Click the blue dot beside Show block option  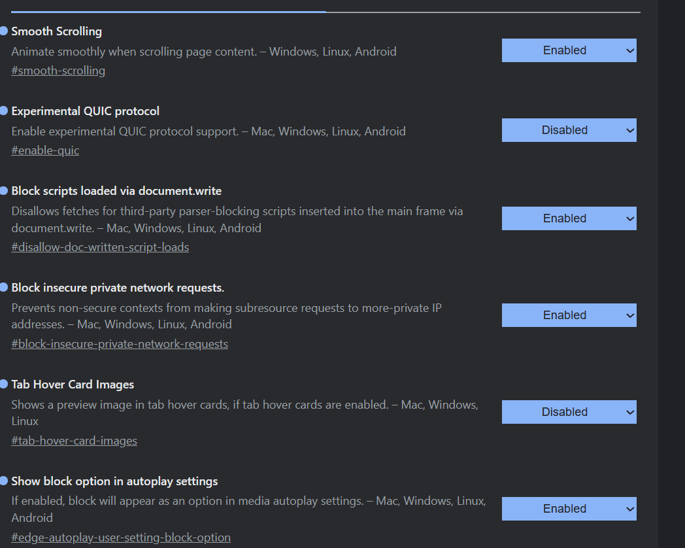[4, 481]
